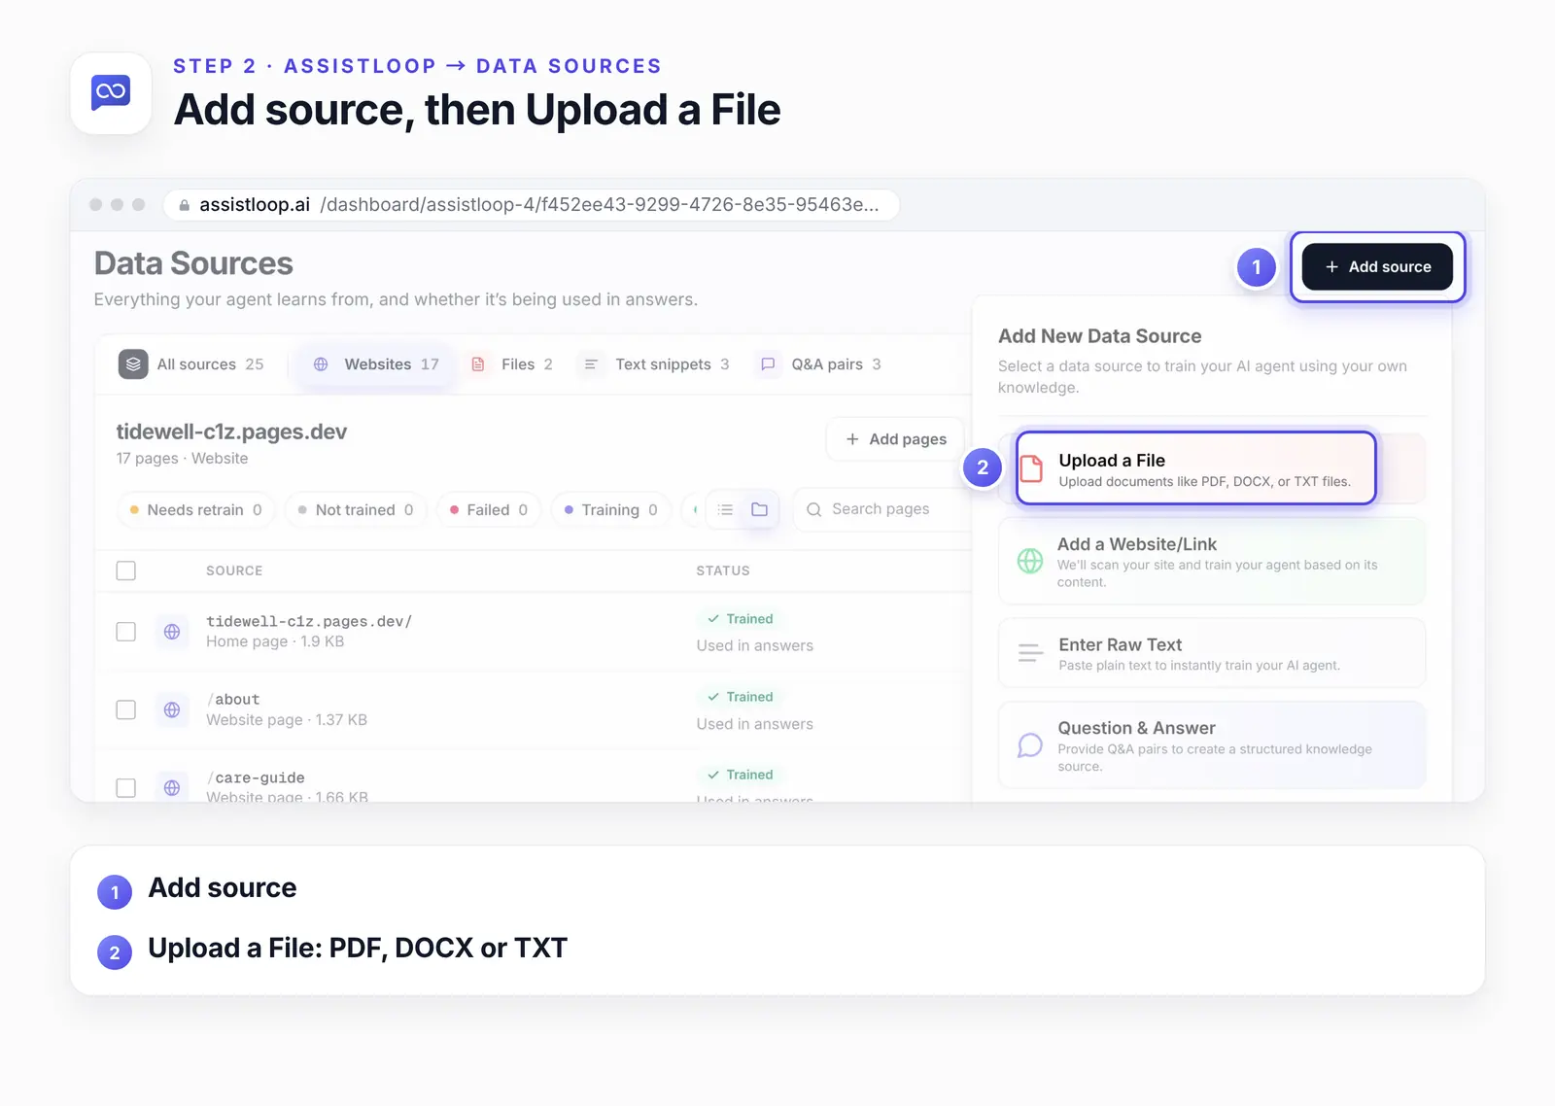
Task: Click the STATUS column header
Action: [723, 570]
